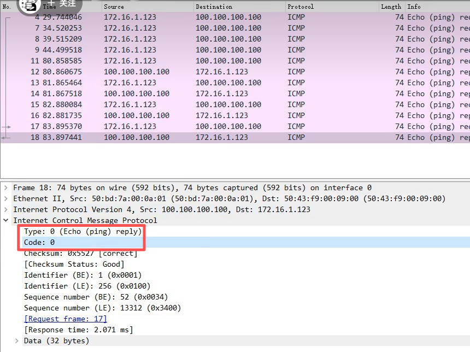Expand the Frame 18 tree row

pos(6,187)
